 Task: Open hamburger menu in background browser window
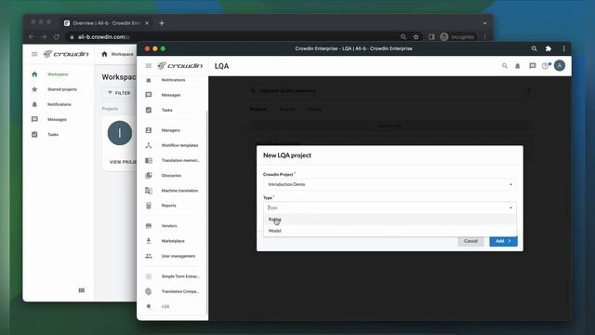pos(34,54)
